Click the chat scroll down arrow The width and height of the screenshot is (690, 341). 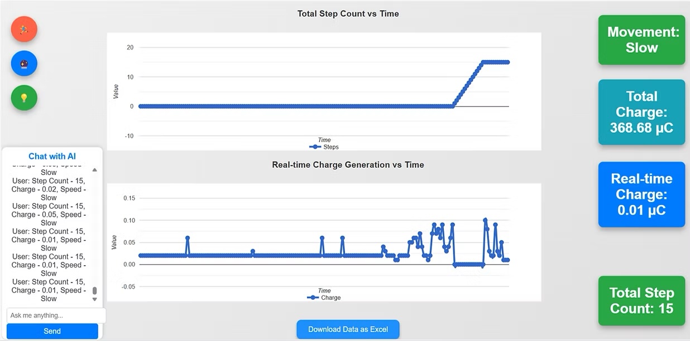point(94,299)
